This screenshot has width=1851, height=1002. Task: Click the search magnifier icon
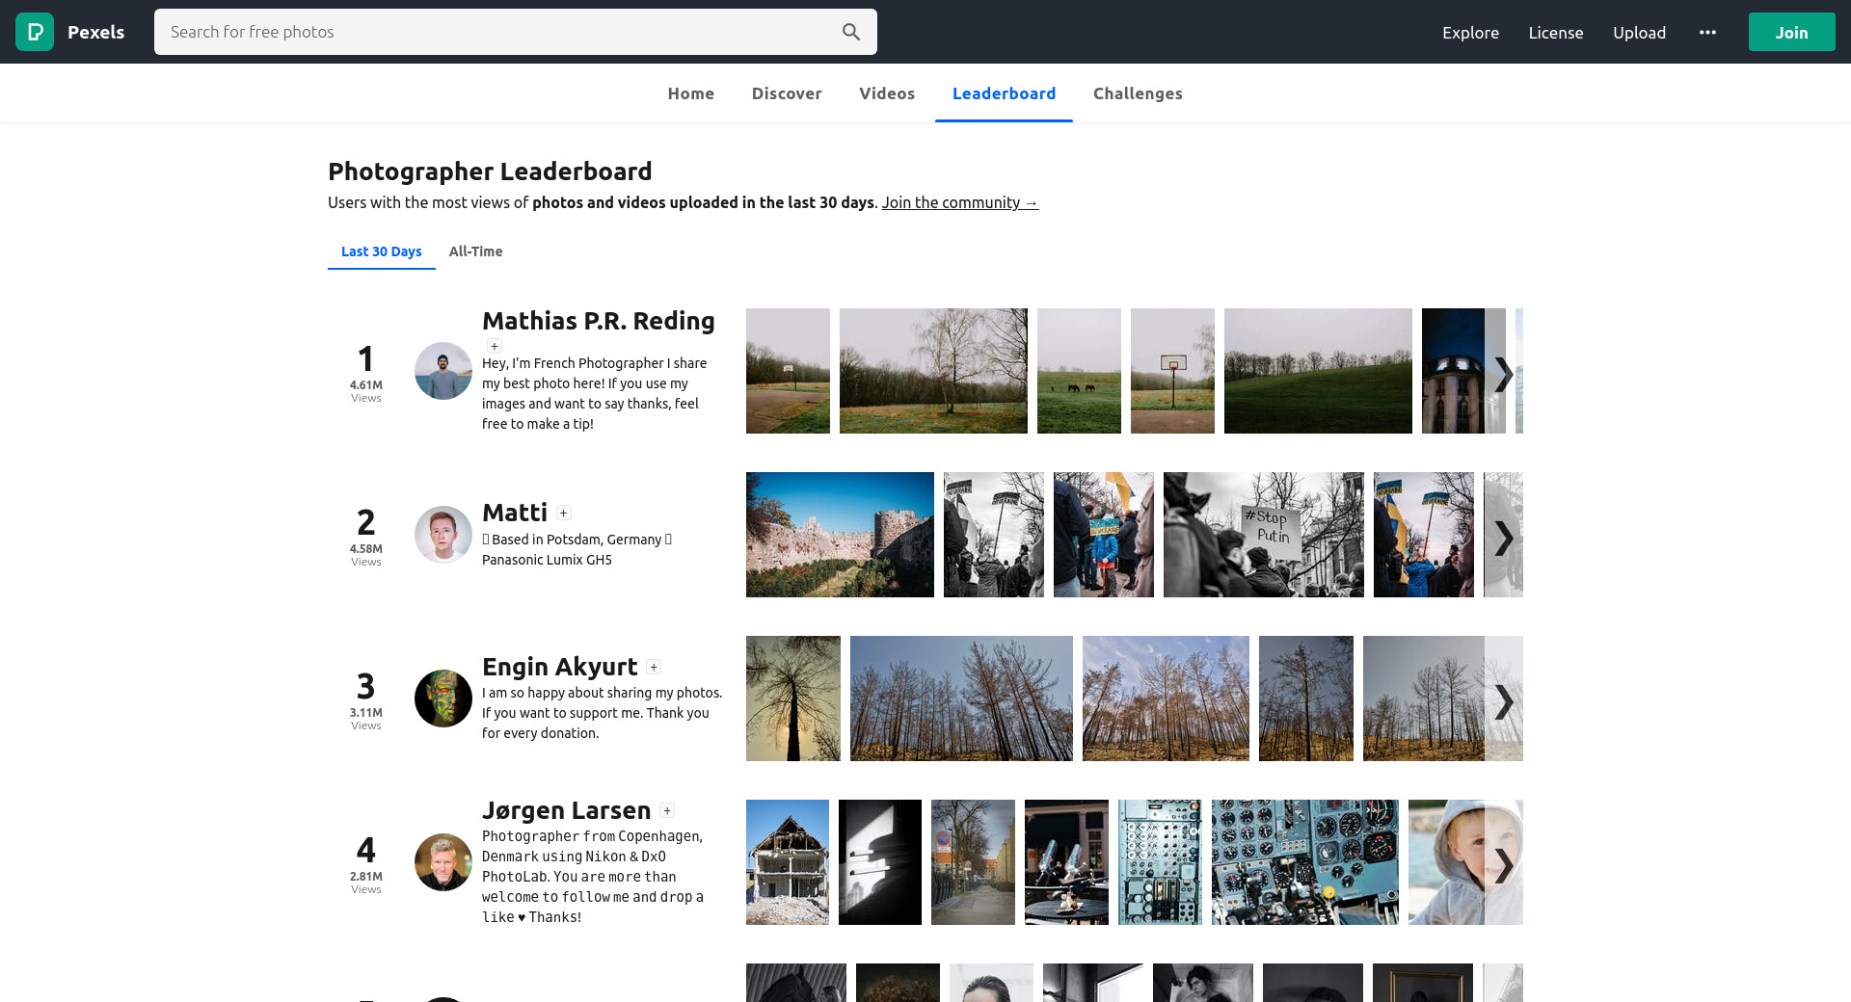[850, 32]
